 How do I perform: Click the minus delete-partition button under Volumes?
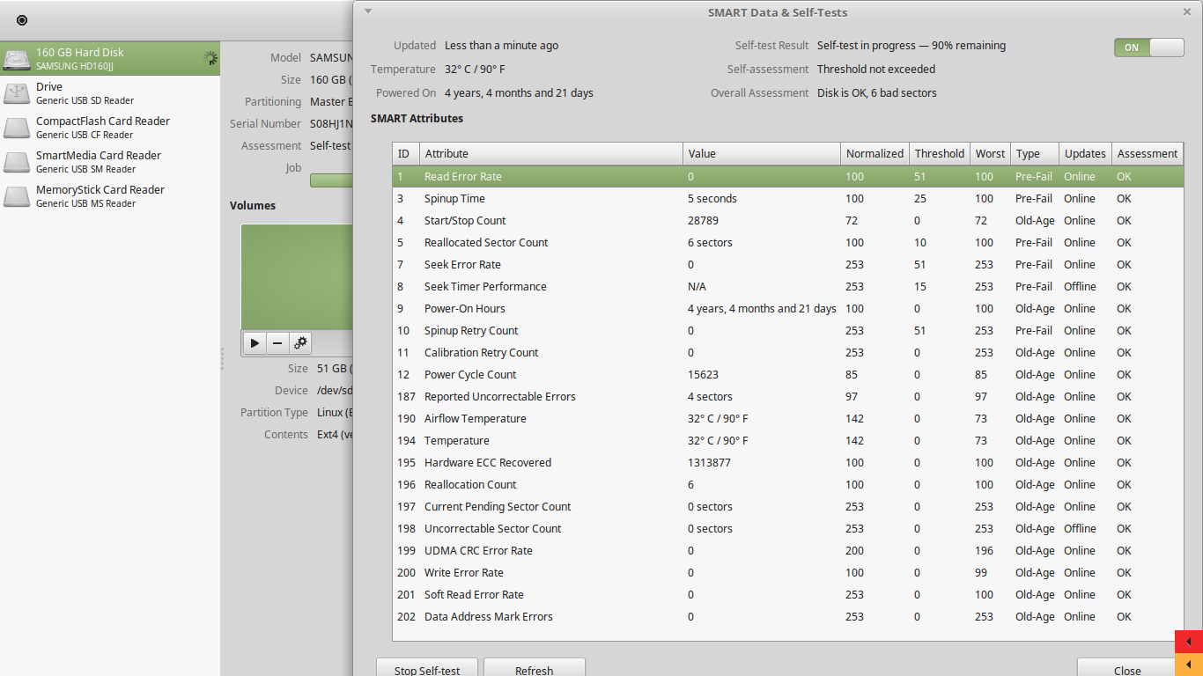[x=277, y=342]
